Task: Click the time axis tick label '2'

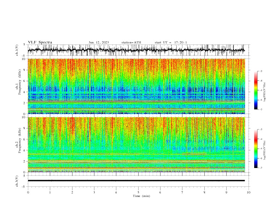Action: click(x=72, y=192)
